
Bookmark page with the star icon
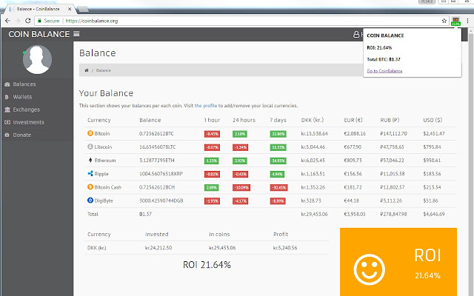444,21
